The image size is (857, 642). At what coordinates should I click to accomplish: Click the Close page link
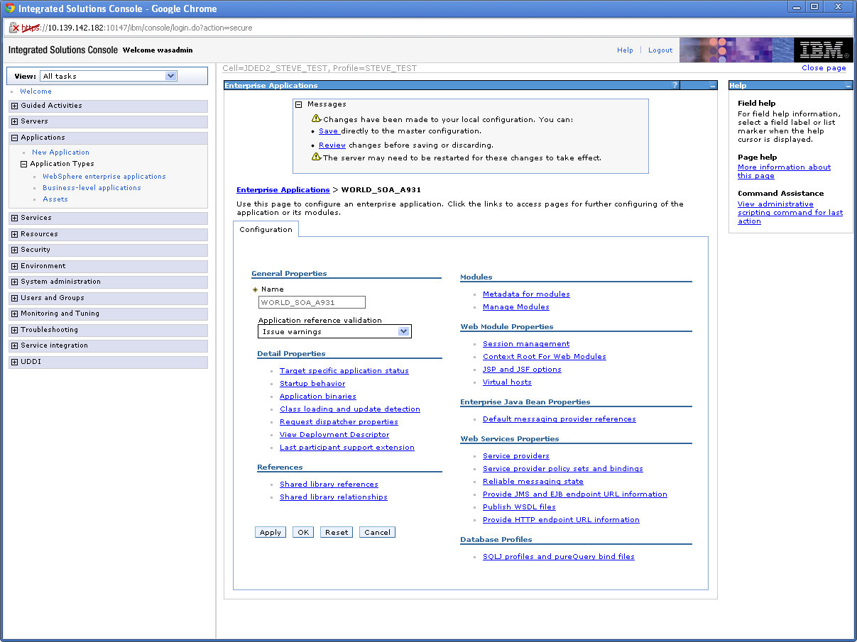[x=824, y=68]
